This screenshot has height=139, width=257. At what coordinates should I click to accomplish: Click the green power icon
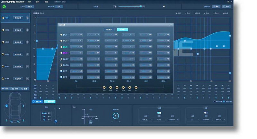(x=4, y=6)
